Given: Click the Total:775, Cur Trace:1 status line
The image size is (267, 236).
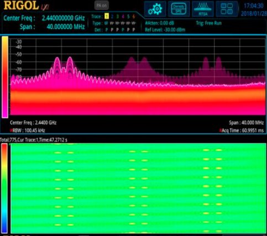Looking at the screenshot, I should click(x=34, y=140).
